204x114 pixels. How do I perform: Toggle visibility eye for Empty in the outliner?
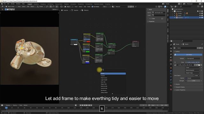[200, 13]
